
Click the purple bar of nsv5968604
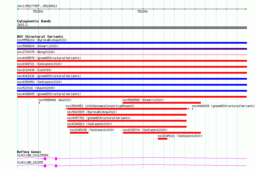pyautogui.click(x=132, y=49)
